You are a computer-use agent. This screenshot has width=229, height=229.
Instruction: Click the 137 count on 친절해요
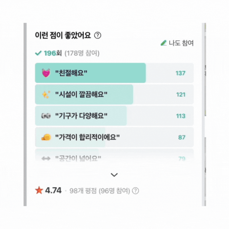(180, 73)
